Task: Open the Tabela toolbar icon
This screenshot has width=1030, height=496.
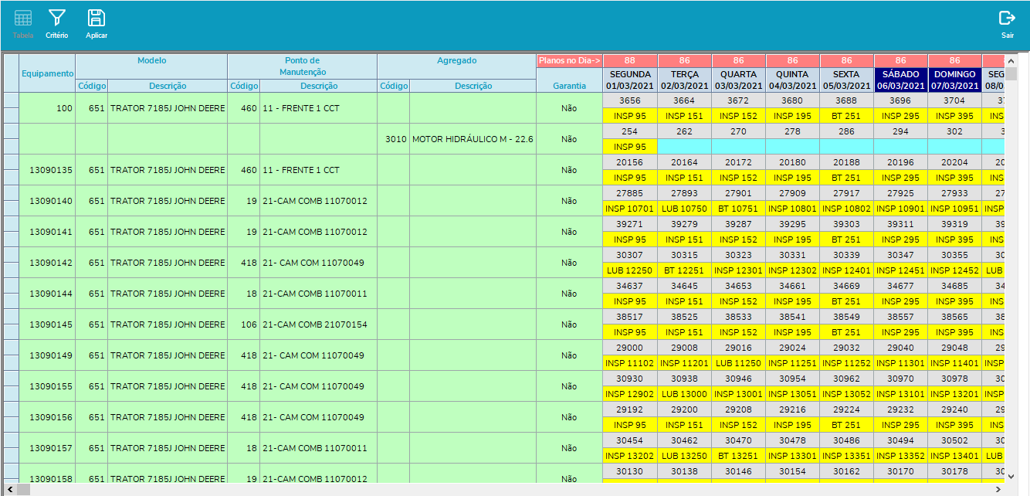Action: coord(23,24)
